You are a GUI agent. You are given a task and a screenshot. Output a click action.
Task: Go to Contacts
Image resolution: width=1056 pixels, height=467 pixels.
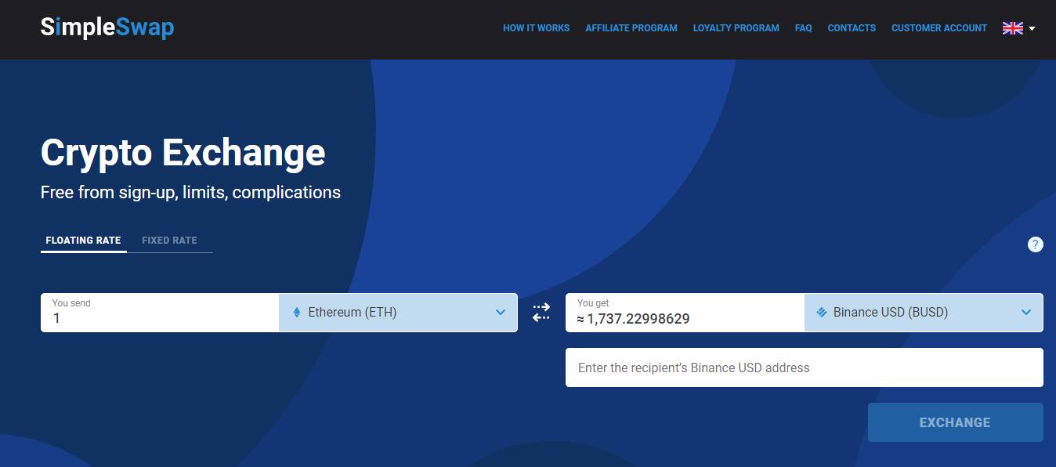852,28
